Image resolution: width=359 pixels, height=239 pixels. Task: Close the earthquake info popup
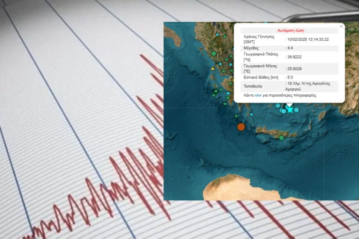pos(341,26)
